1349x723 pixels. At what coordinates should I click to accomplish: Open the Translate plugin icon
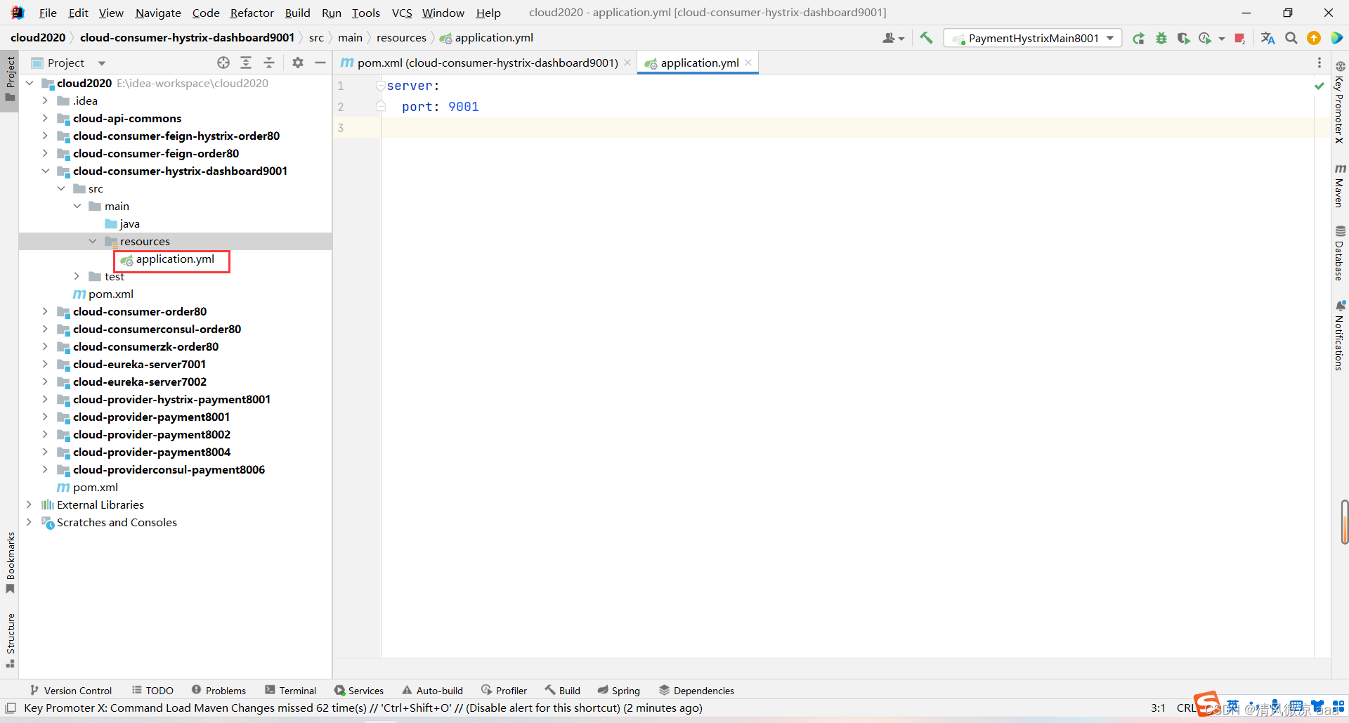click(x=1268, y=38)
